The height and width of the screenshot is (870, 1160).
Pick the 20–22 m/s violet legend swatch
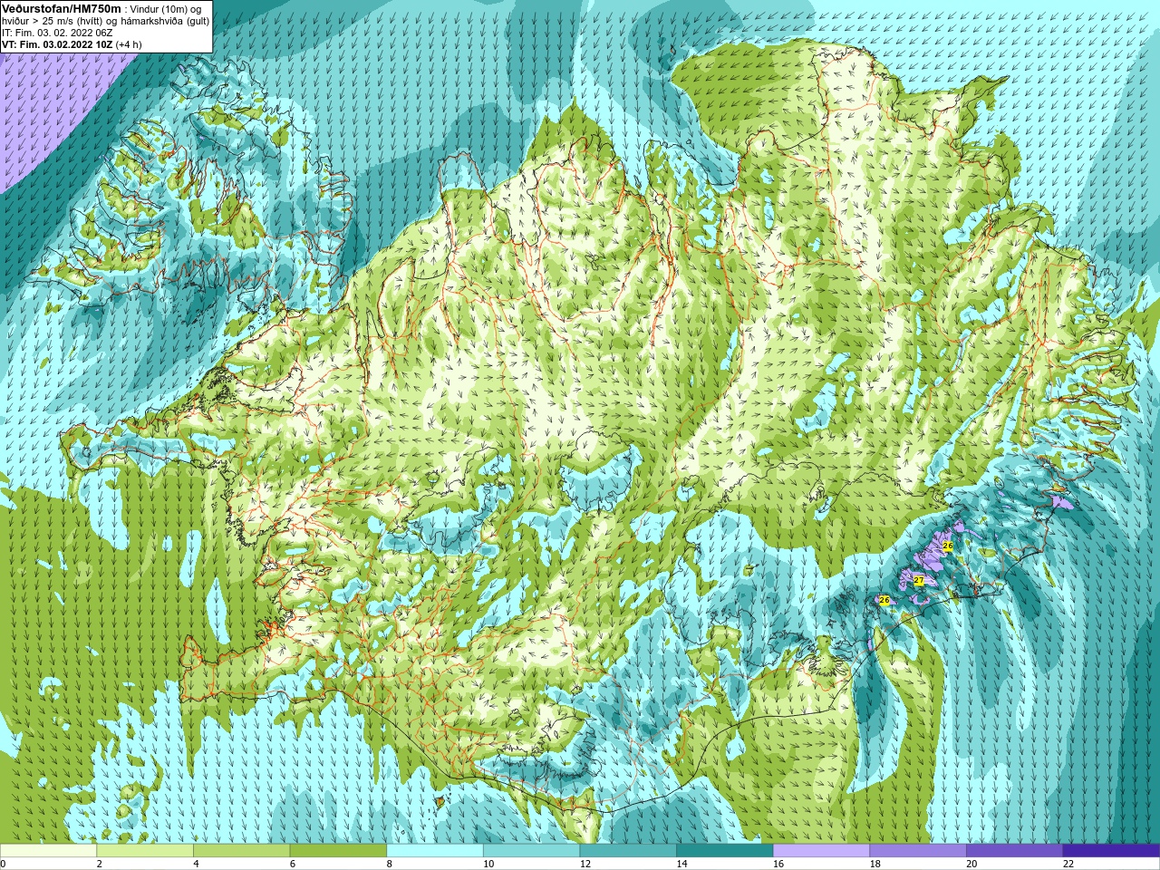click(x=1014, y=851)
